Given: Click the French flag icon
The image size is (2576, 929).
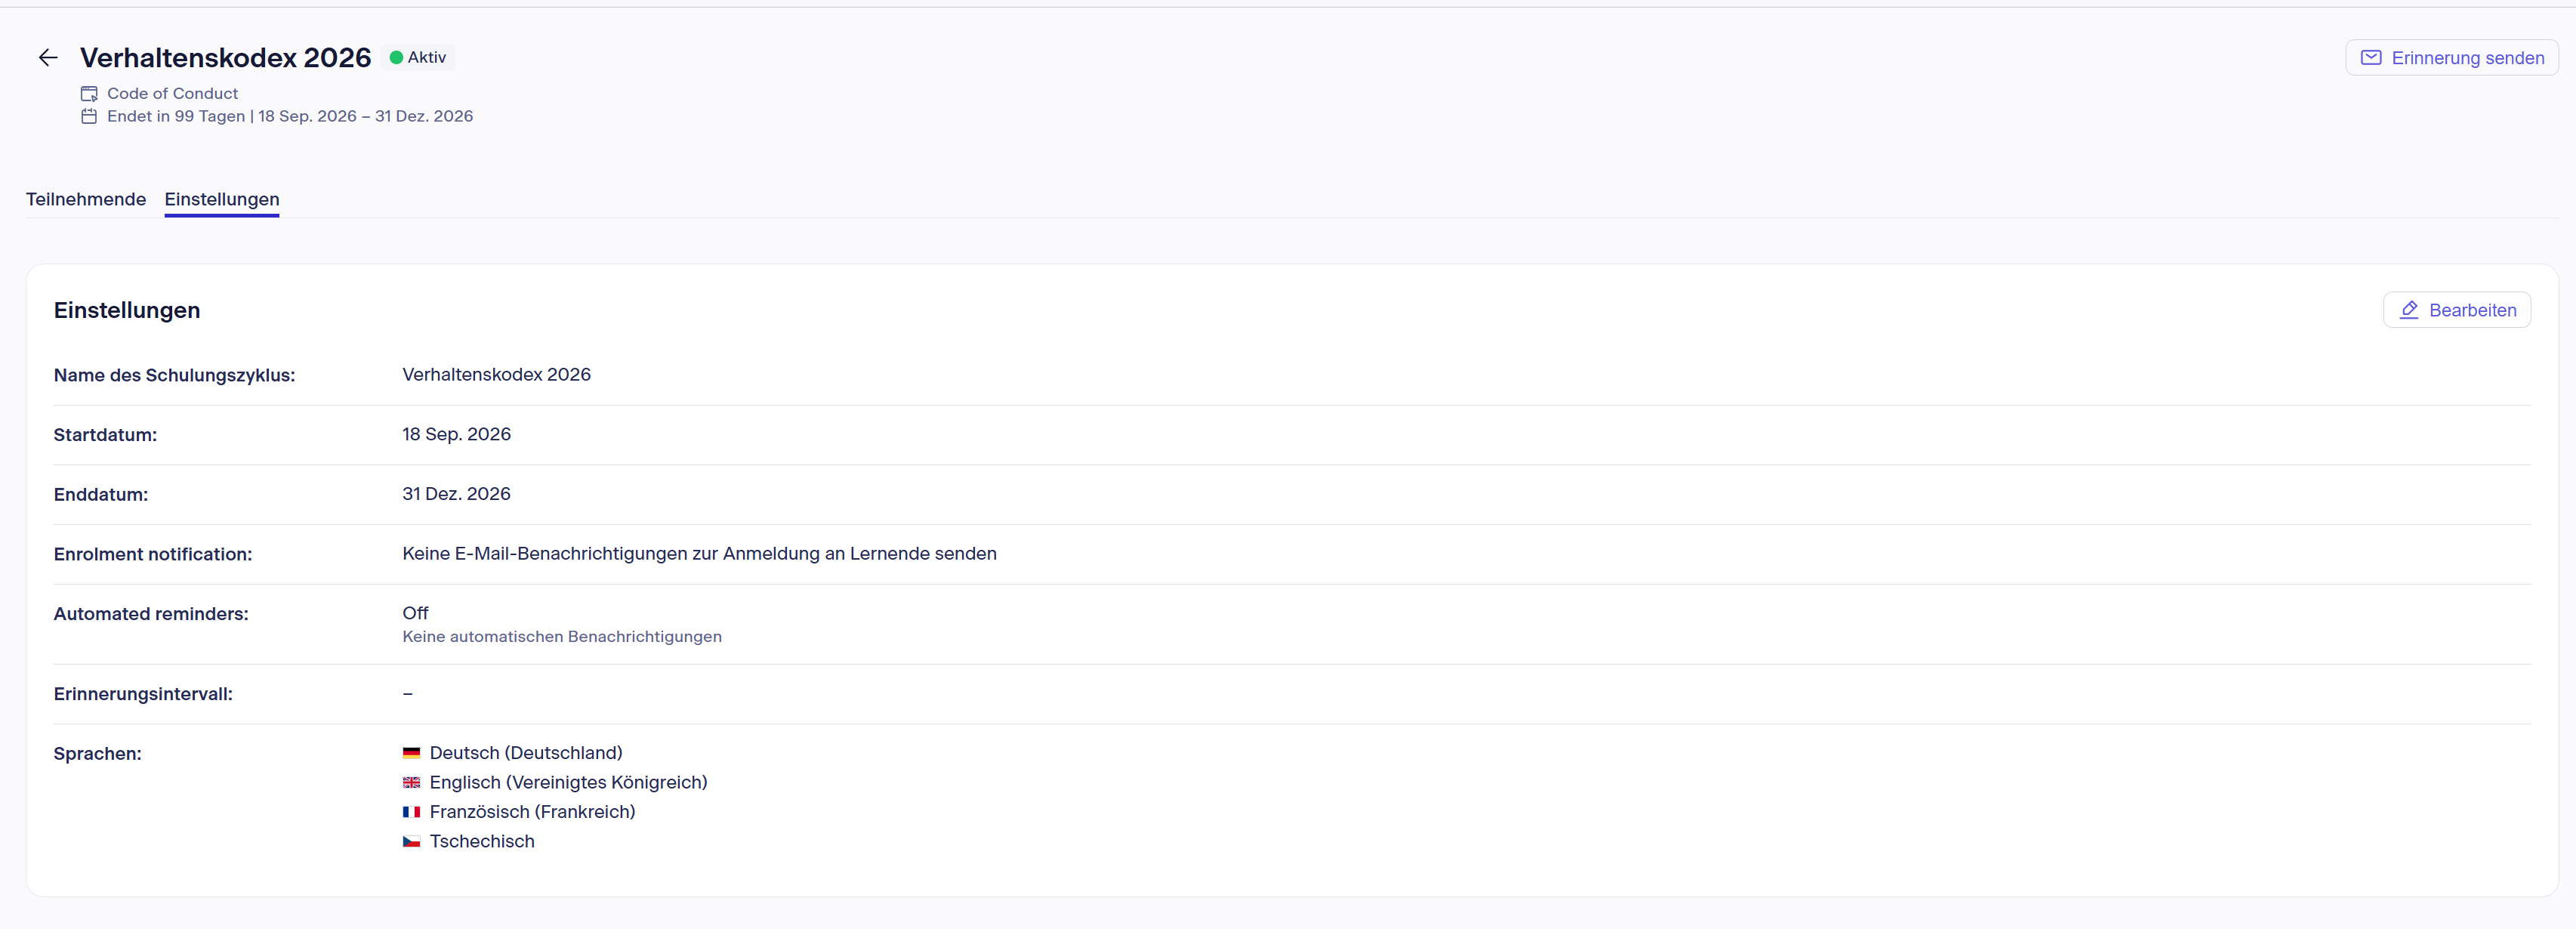Looking at the screenshot, I should [x=411, y=812].
